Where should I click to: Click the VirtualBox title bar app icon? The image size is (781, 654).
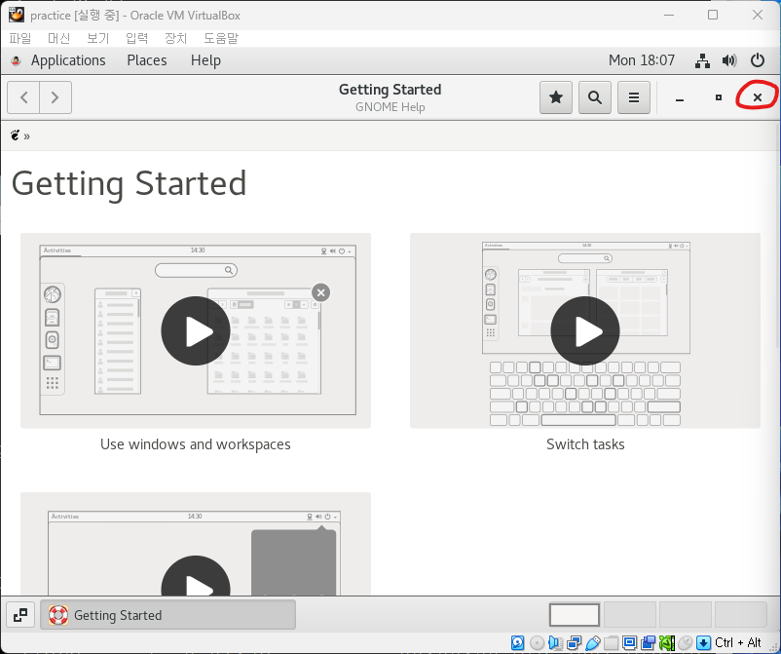pyautogui.click(x=16, y=15)
